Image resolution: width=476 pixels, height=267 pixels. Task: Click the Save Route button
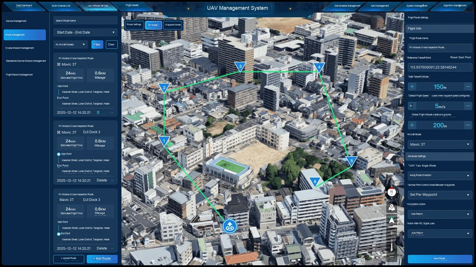tap(440, 259)
